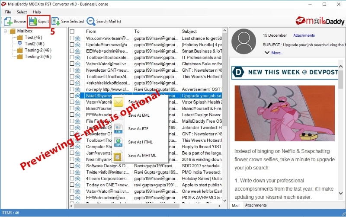Click the email list vertical scrollbar

225,108
